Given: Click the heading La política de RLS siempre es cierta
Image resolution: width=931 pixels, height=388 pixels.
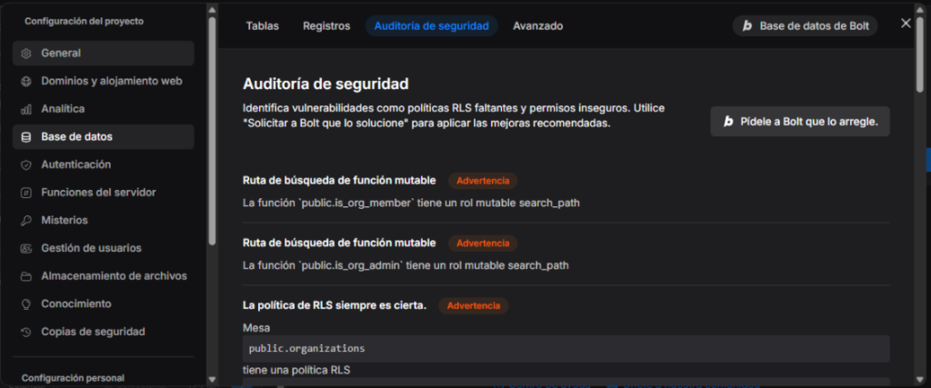Looking at the screenshot, I should coord(335,306).
